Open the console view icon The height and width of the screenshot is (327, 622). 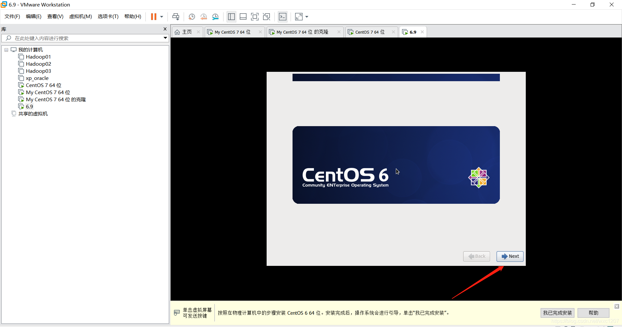coord(283,16)
